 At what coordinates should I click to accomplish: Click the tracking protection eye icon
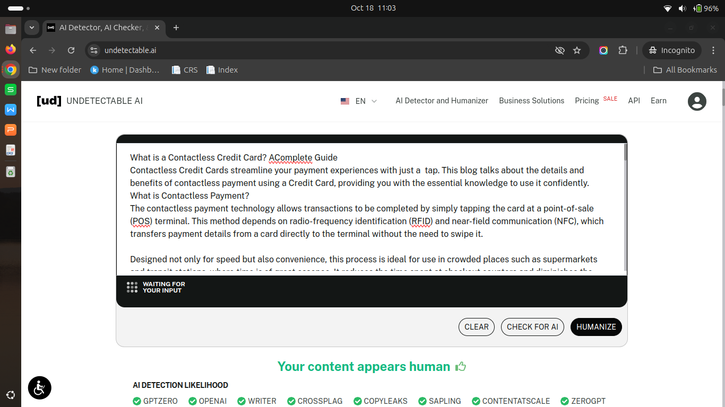coord(559,50)
